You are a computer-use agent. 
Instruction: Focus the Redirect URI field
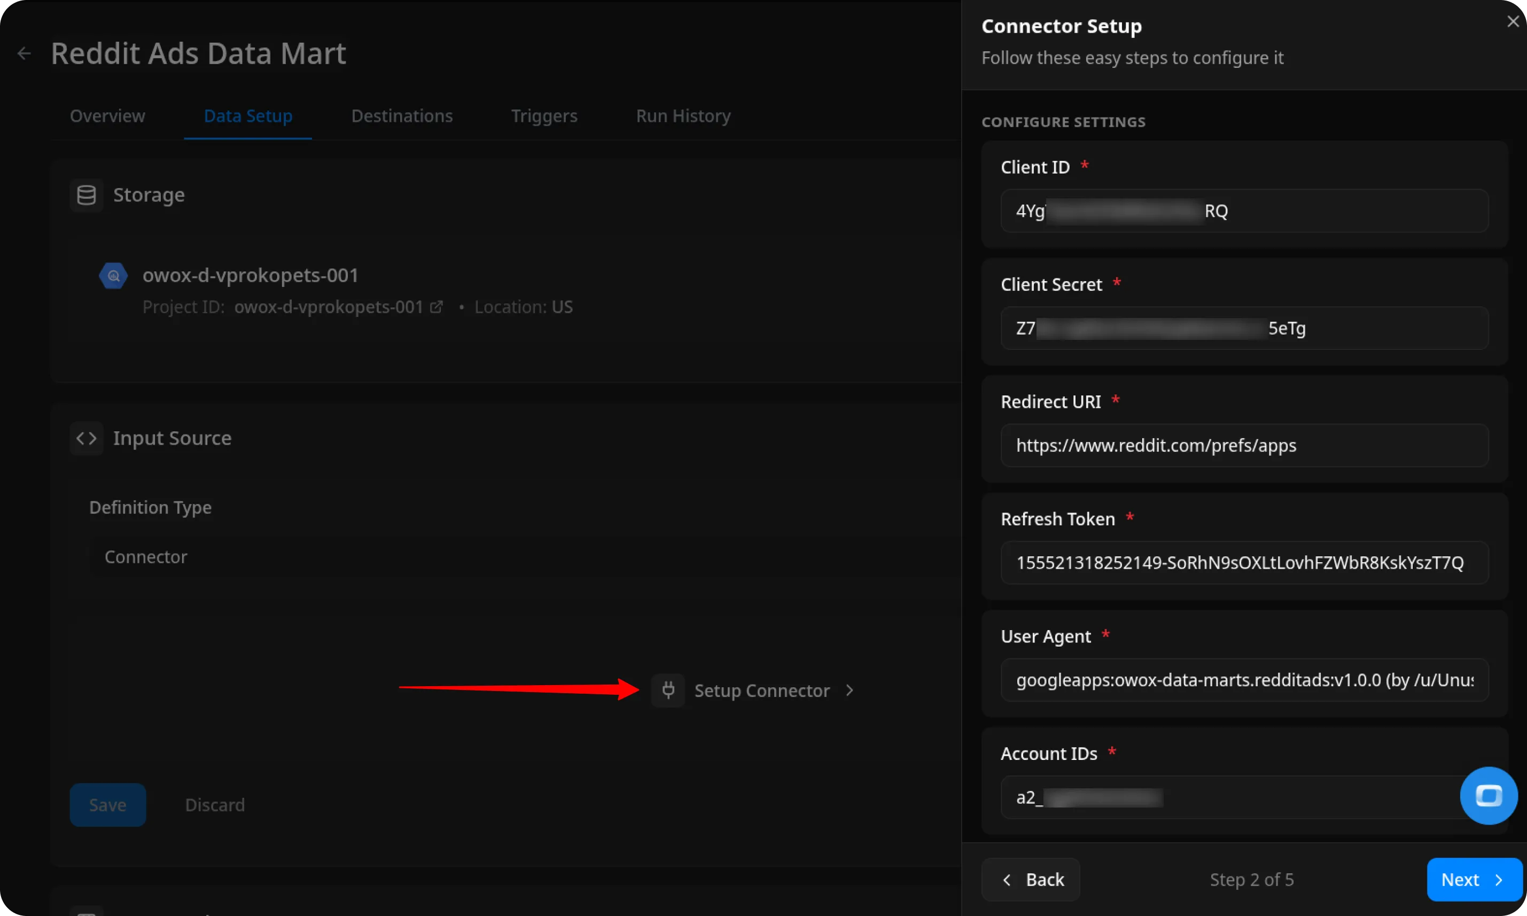[1244, 445]
